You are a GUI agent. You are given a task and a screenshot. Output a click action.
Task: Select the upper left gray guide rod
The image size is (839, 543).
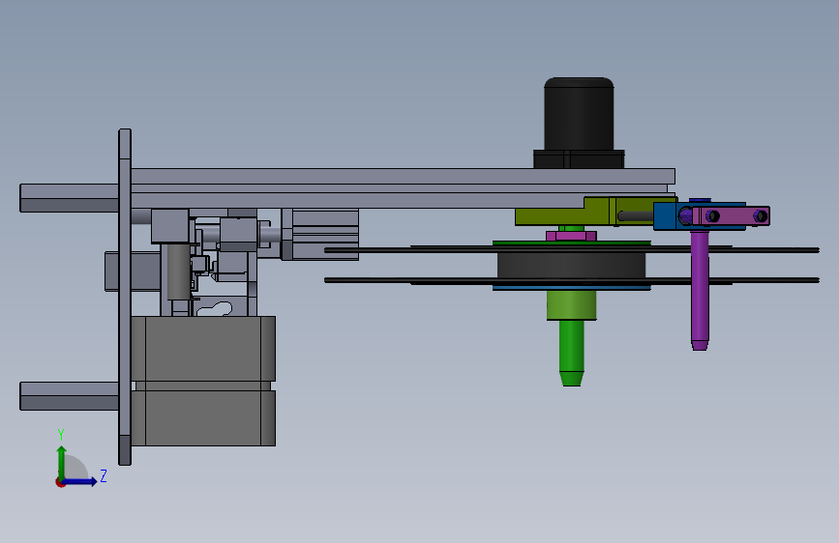pyautogui.click(x=69, y=198)
